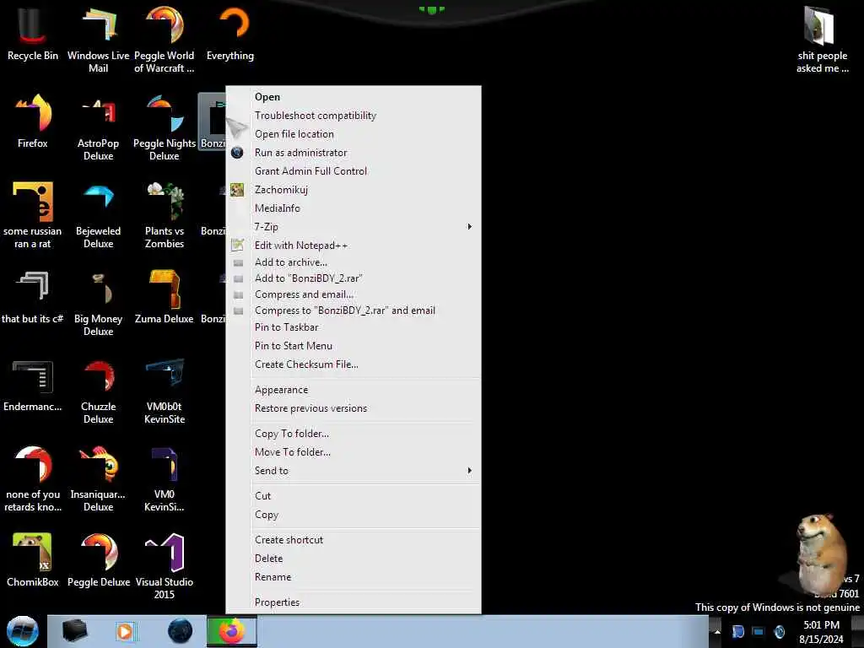Choose Troubleshoot compatibility
864x648 pixels.
point(354,115)
